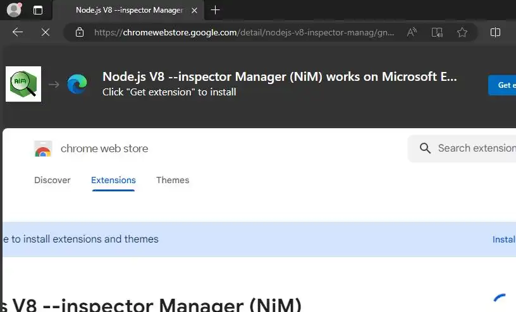View site information lock icon
516x312 pixels.
click(x=80, y=32)
